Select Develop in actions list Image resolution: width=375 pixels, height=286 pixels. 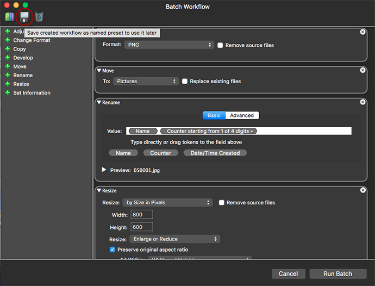click(23, 58)
